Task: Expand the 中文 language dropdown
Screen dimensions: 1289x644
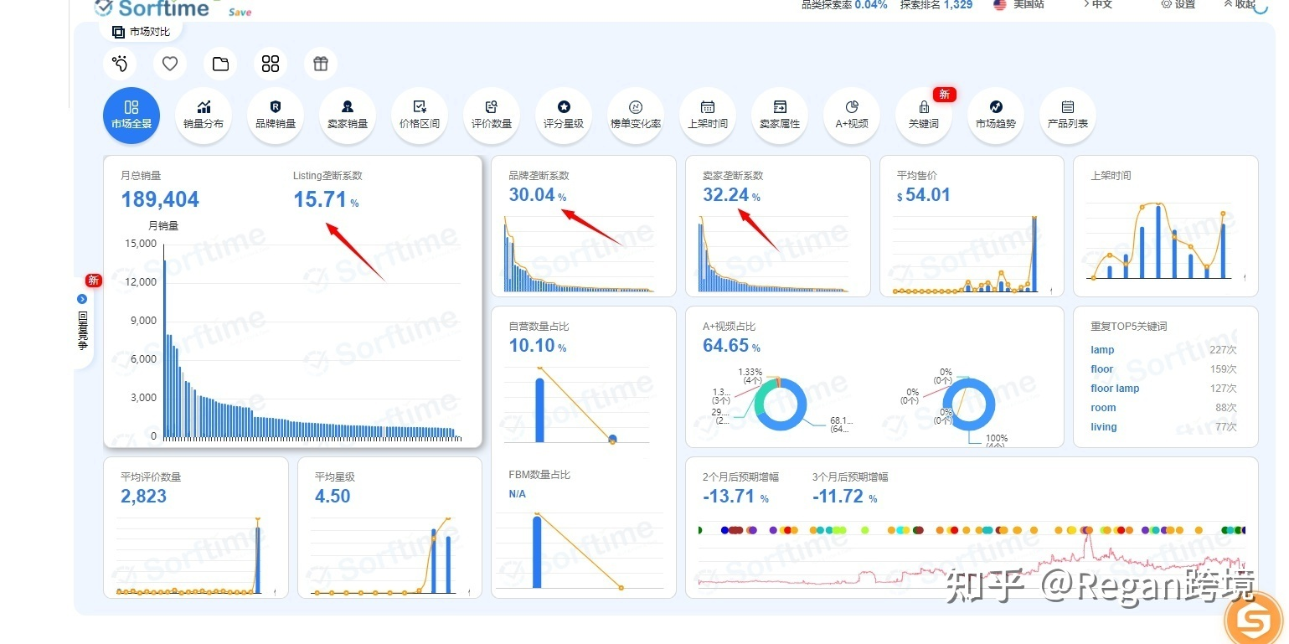Action: [x=1100, y=4]
